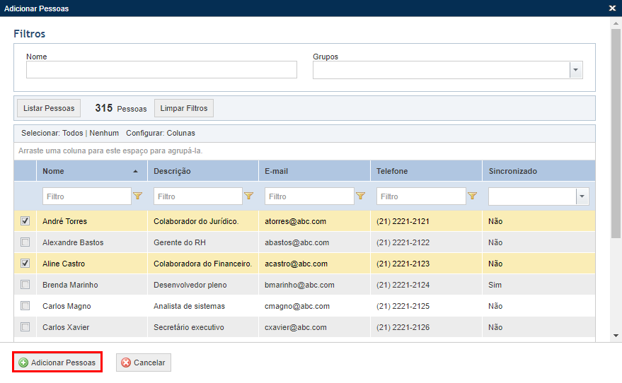The width and height of the screenshot is (622, 383).
Task: Click the Nome filter text field at top
Action: click(161, 70)
